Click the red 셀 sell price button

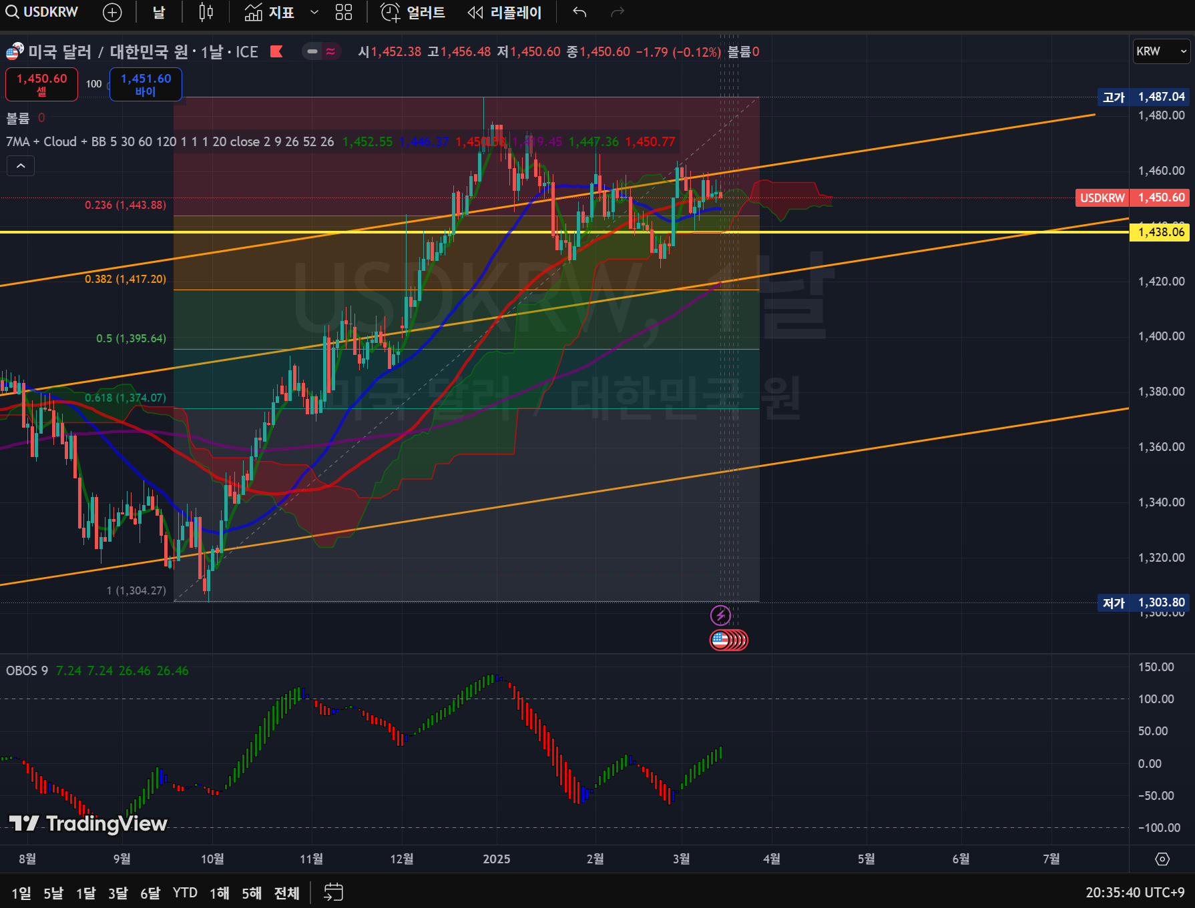(41, 85)
